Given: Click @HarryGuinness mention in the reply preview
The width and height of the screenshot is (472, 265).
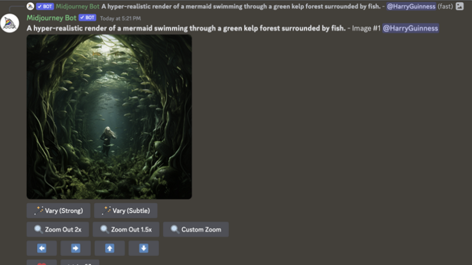Looking at the screenshot, I should tap(411, 6).
